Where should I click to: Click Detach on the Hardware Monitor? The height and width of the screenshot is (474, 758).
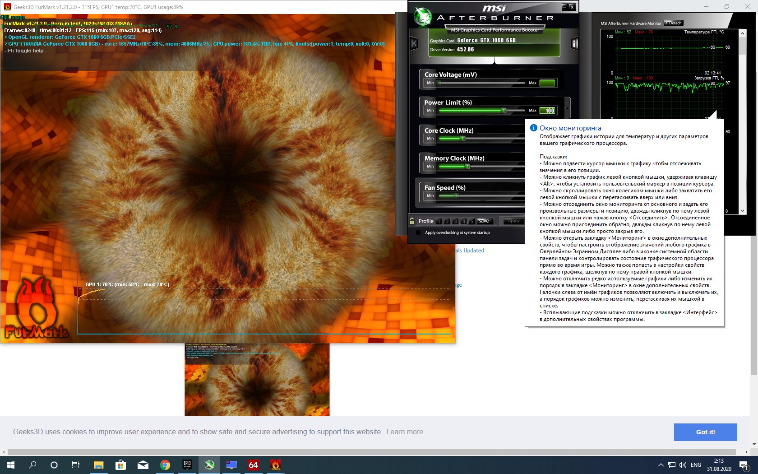674,23
